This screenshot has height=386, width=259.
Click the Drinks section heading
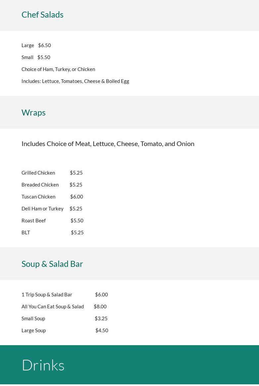tap(43, 365)
